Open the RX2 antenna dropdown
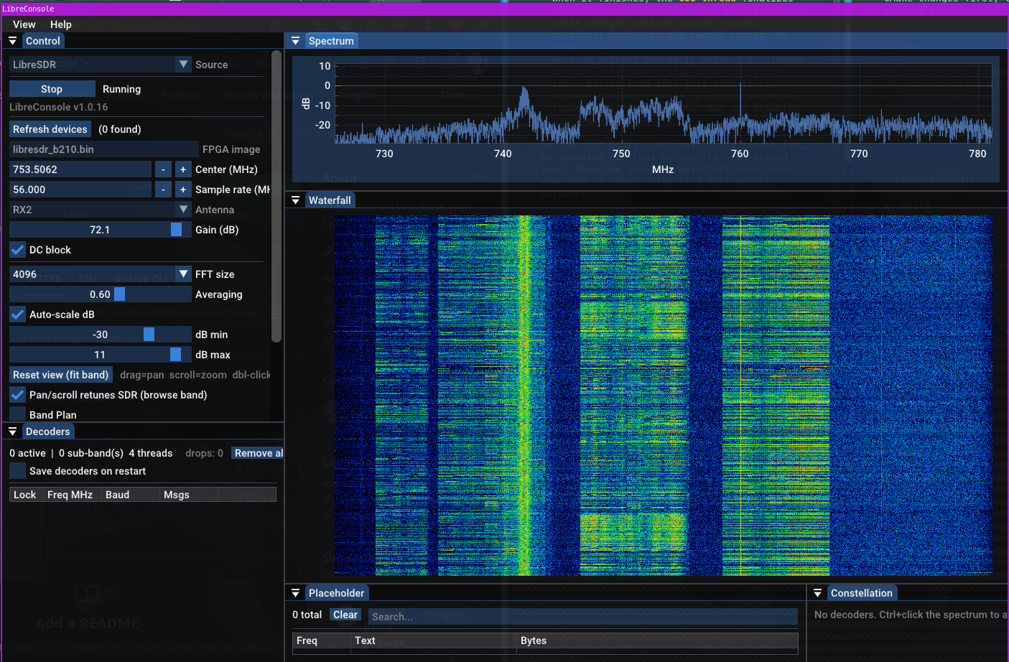Image resolution: width=1009 pixels, height=662 pixels. point(101,210)
